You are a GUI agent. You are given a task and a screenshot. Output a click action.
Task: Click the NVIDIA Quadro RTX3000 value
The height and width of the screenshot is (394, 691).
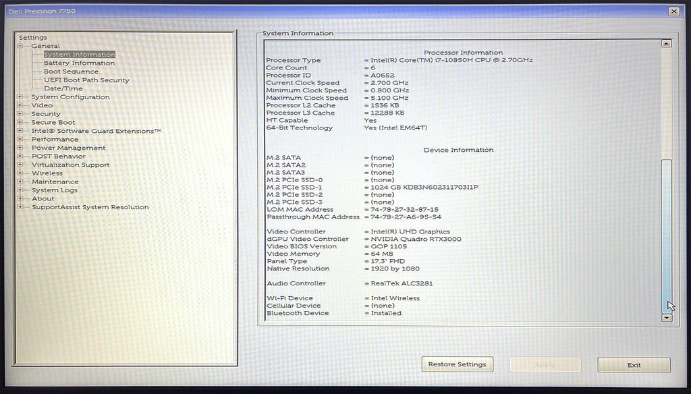(x=416, y=239)
